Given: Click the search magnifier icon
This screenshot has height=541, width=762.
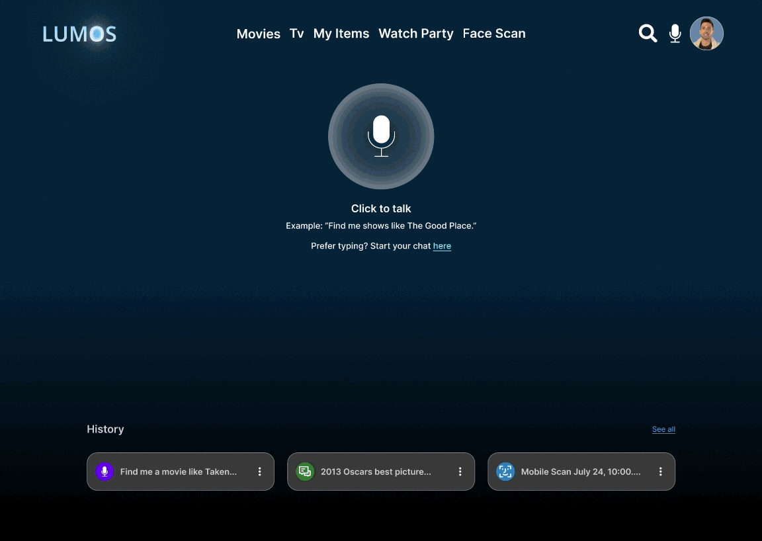Looking at the screenshot, I should (x=648, y=34).
